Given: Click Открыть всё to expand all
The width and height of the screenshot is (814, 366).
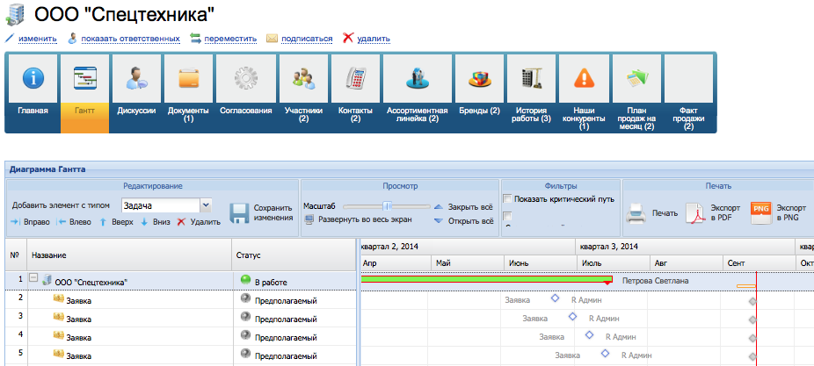Looking at the screenshot, I should click(463, 221).
